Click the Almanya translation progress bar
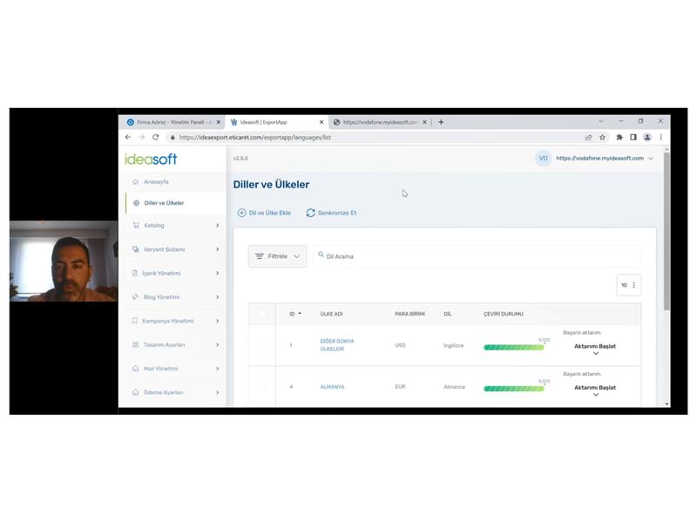 513,389
